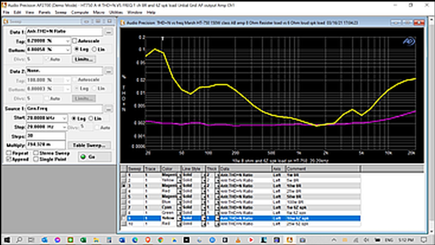The width and height of the screenshot is (435, 245).
Task: Select Source 1 Log radio button
Action: click(74, 118)
